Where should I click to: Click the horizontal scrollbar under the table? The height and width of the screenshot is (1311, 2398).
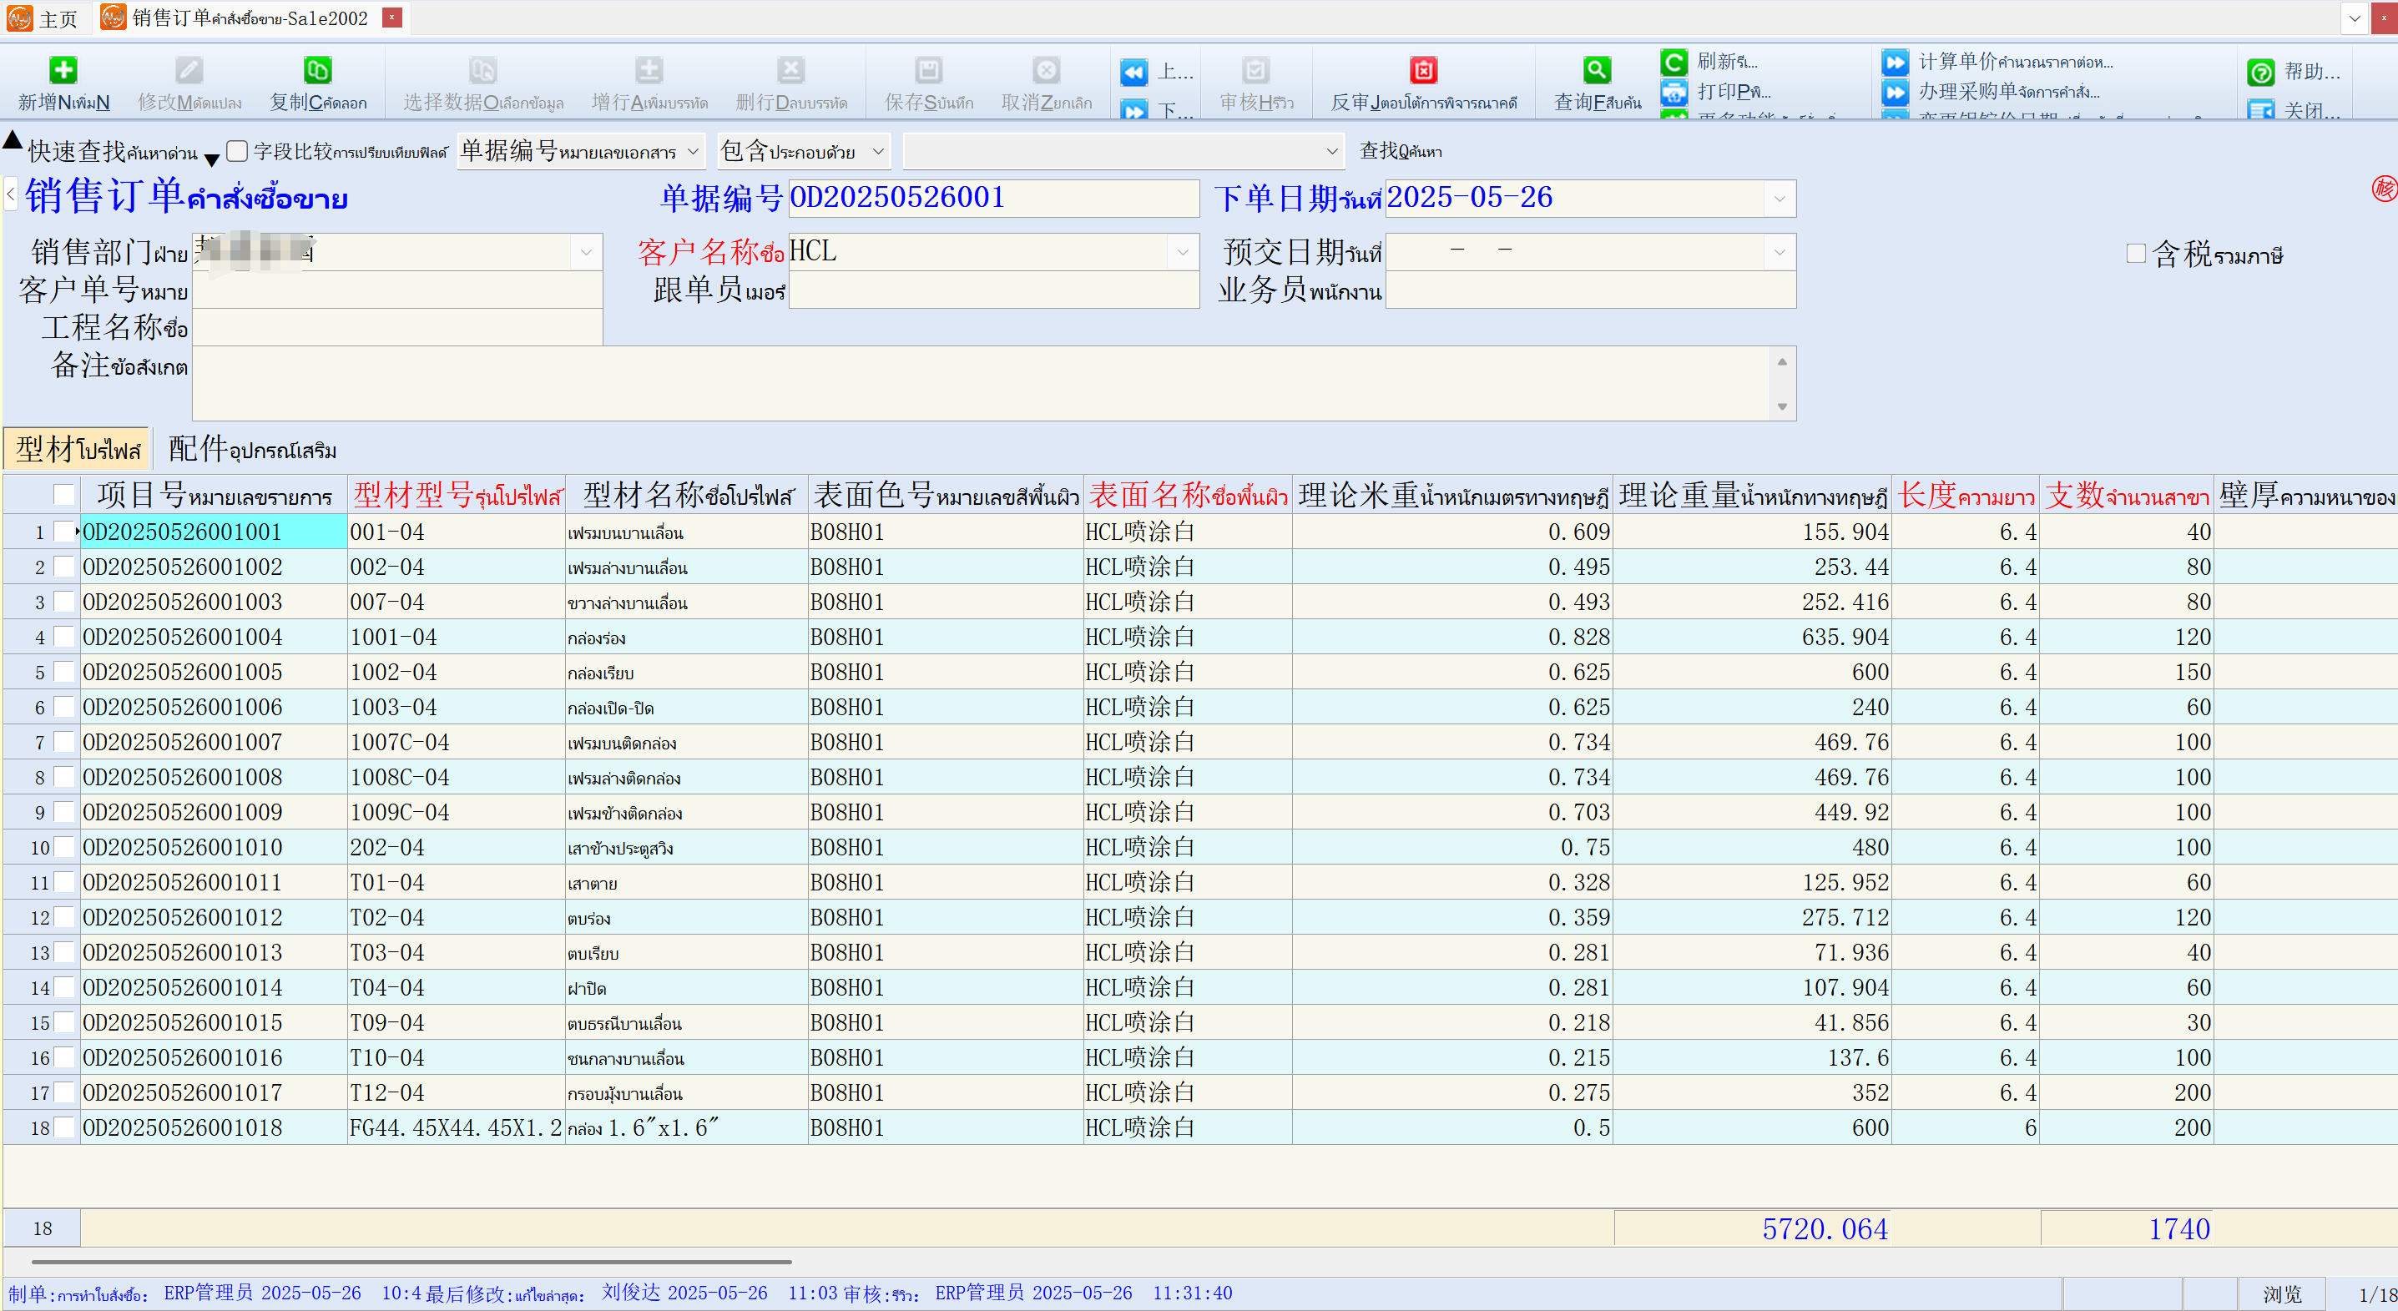[411, 1262]
